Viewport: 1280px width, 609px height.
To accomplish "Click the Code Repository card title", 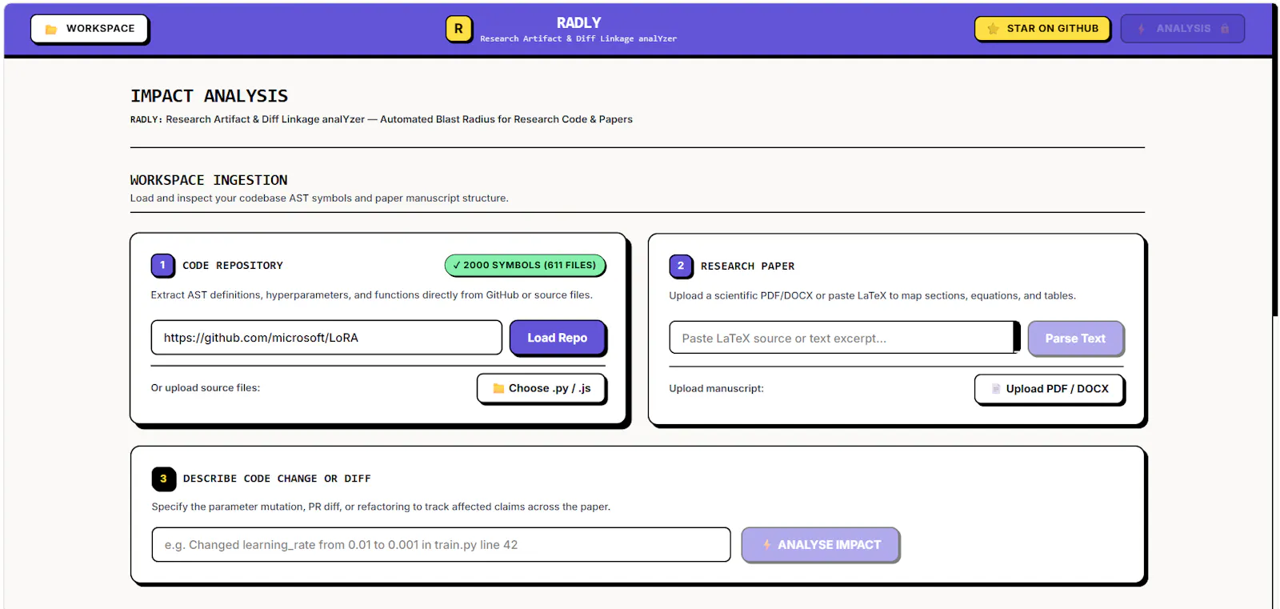I will pos(233,266).
